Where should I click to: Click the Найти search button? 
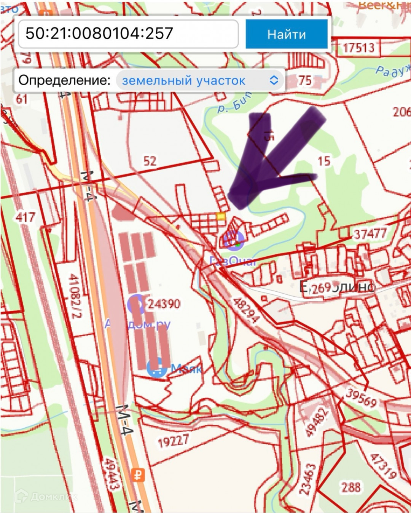tap(287, 34)
